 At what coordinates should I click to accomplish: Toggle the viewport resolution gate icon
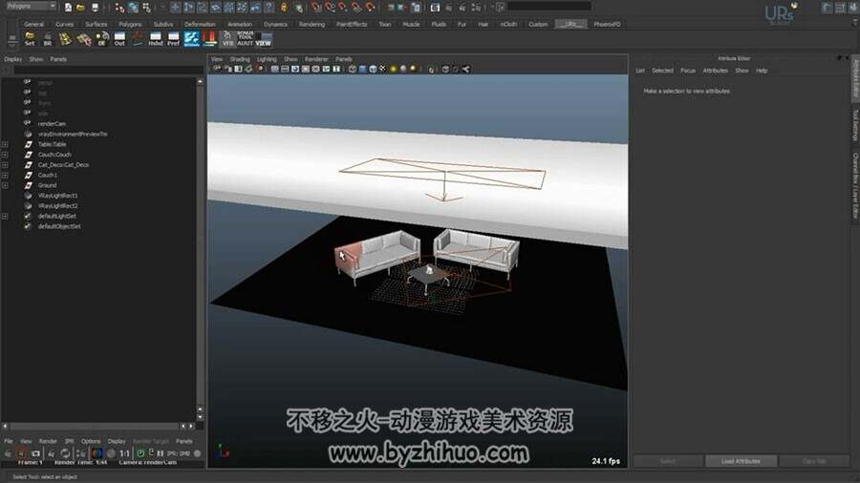pyautogui.click(x=295, y=69)
